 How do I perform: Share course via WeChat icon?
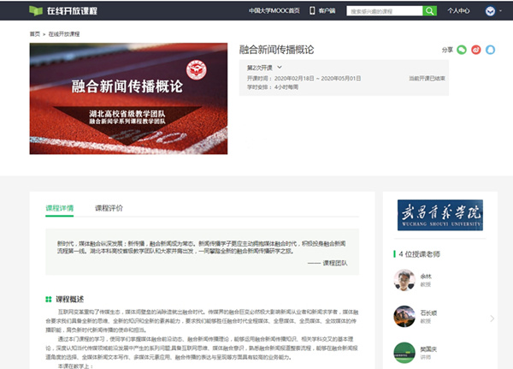(462, 50)
